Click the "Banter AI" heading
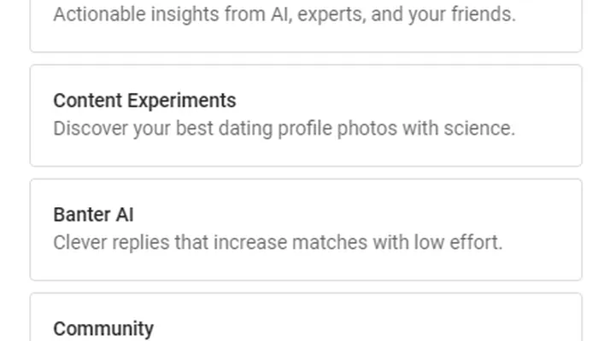This screenshot has height=341, width=598. (x=93, y=215)
